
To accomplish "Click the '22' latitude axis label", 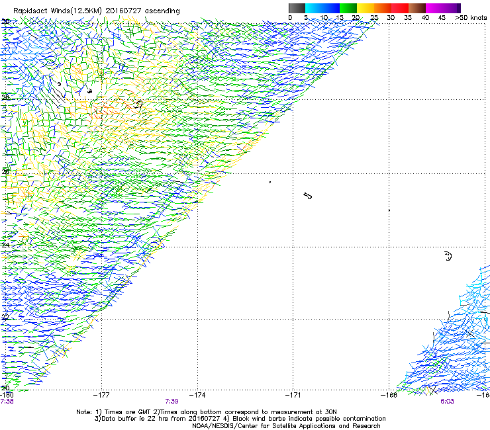I will [x=5, y=317].
